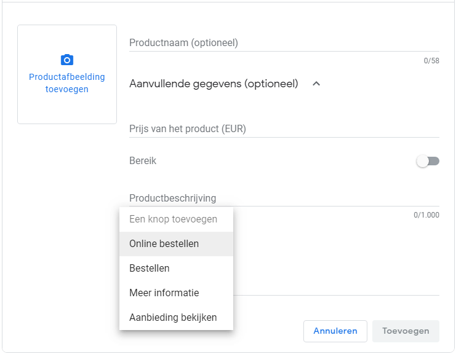Collapse Aanvullende gegevens with the chevron arrow
The width and height of the screenshot is (456, 354).
click(x=316, y=84)
